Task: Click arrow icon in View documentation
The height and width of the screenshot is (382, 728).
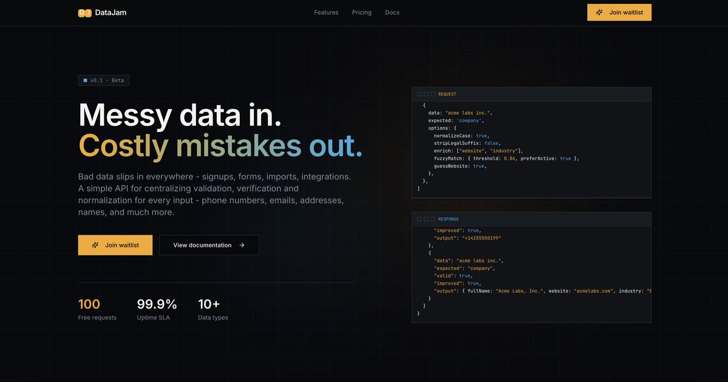Action: (242, 245)
